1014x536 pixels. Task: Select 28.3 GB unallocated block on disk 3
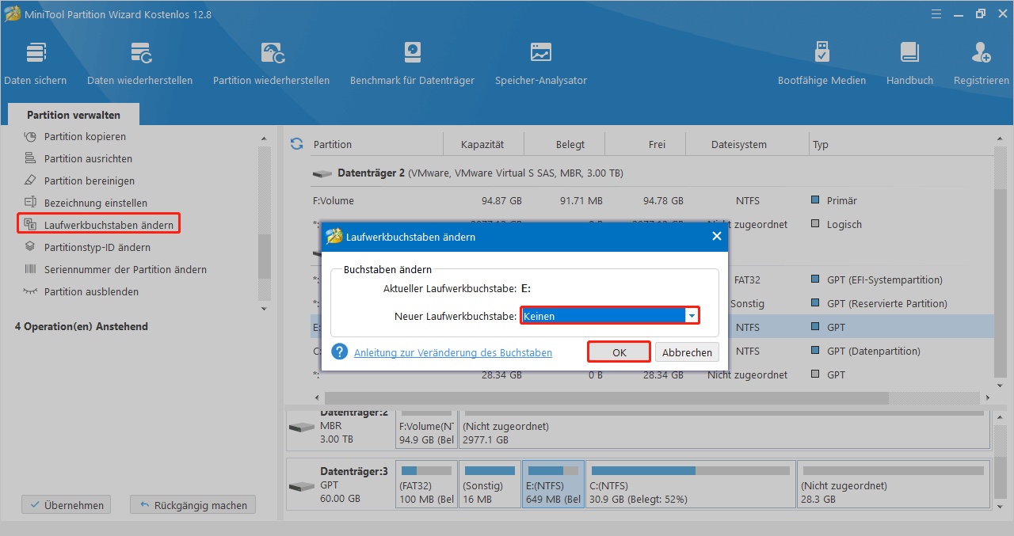point(893,484)
